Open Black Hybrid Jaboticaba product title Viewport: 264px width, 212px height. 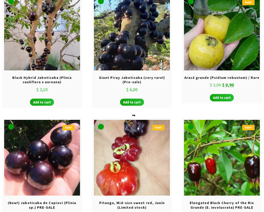coord(42,80)
